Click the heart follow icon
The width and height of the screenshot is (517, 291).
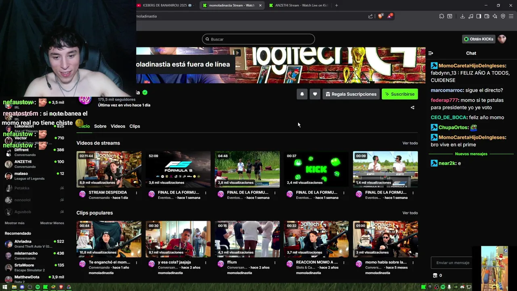[315, 94]
